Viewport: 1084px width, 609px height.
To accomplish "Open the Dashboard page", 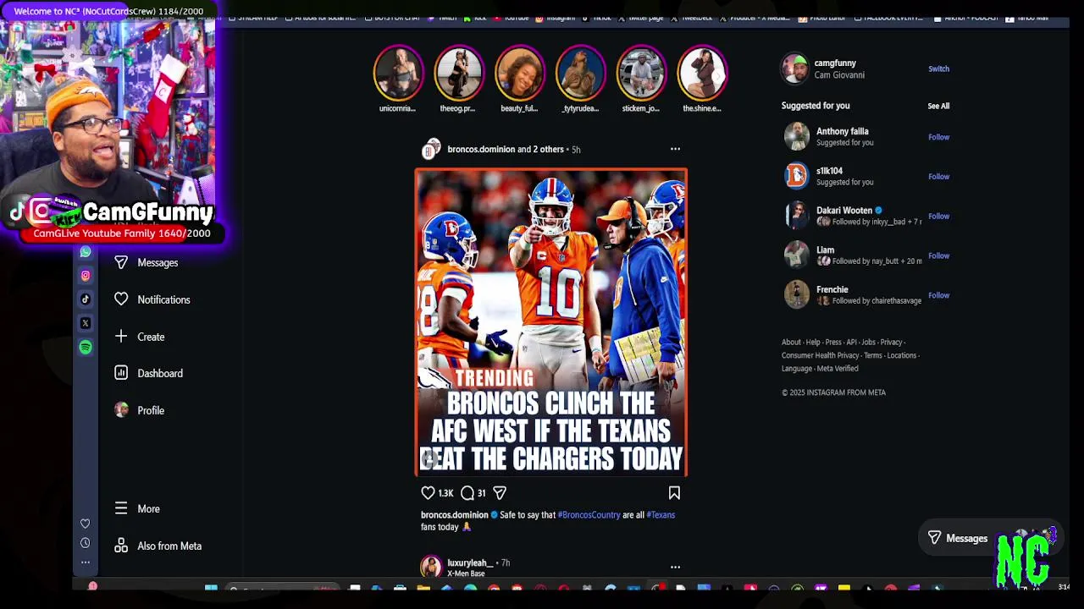I will (149, 373).
